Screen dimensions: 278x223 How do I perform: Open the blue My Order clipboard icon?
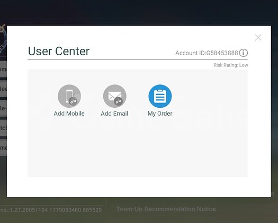coord(160,96)
